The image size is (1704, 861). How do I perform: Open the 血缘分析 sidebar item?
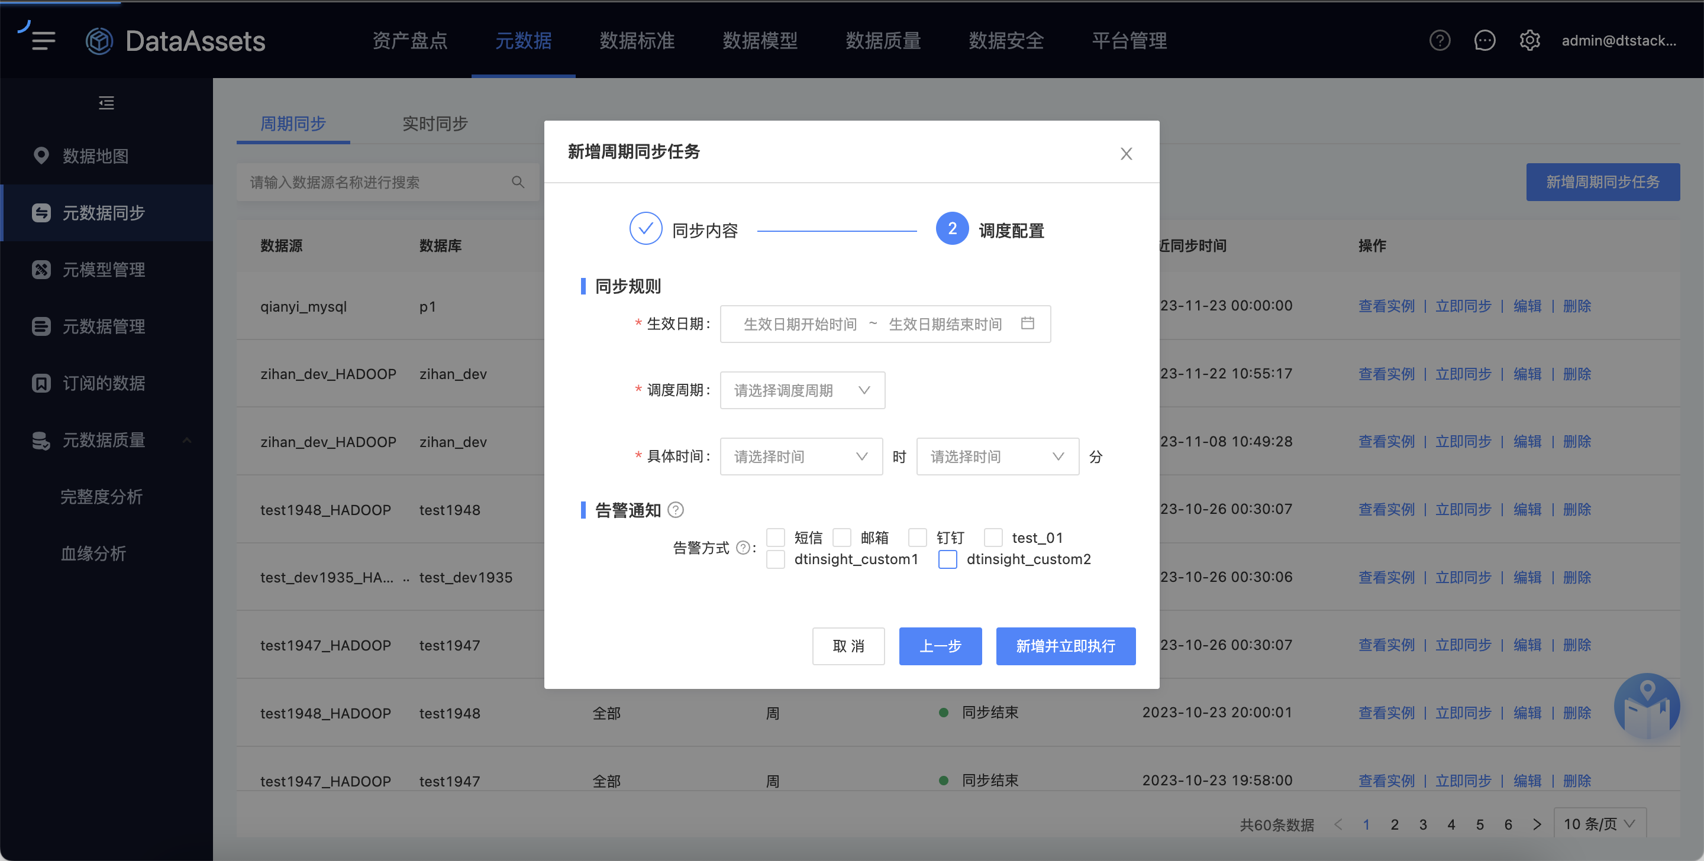point(93,553)
